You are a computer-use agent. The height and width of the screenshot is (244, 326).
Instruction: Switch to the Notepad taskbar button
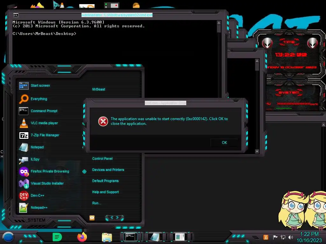[155, 237]
